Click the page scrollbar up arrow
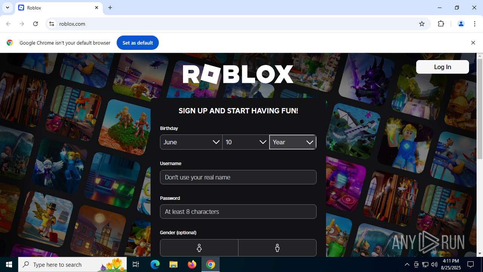This screenshot has width=483, height=272. pyautogui.click(x=480, y=56)
